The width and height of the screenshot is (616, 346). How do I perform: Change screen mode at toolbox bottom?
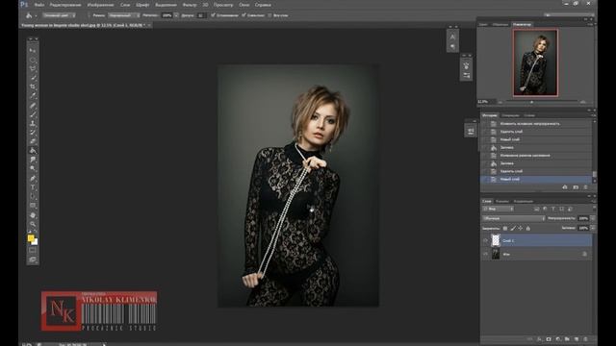coord(33,259)
